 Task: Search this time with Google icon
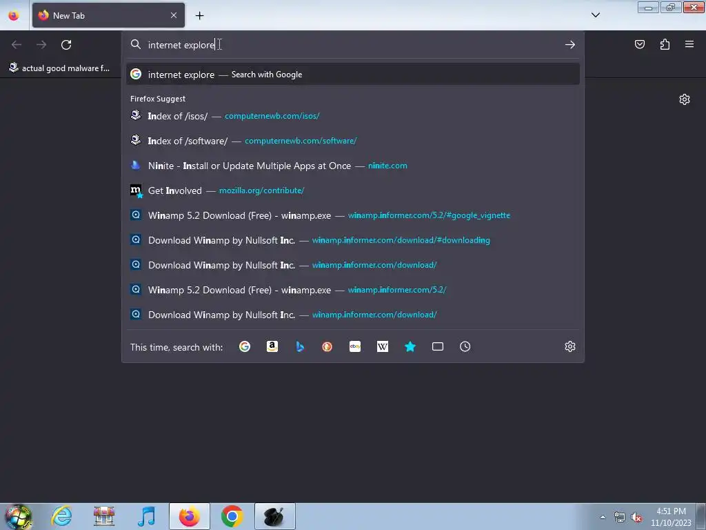coord(245,346)
